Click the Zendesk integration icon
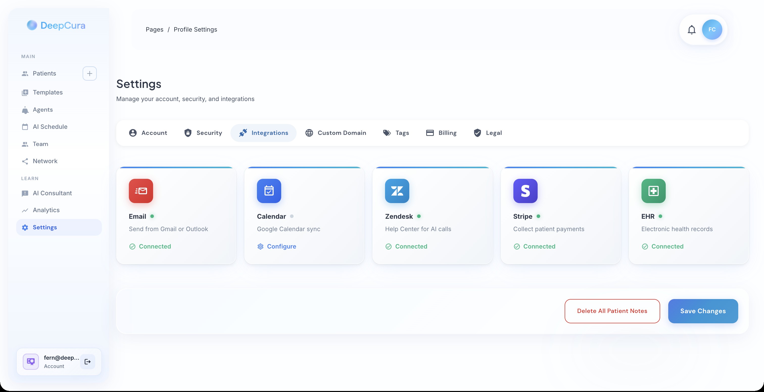Viewport: 764px width, 392px height. [x=397, y=191]
